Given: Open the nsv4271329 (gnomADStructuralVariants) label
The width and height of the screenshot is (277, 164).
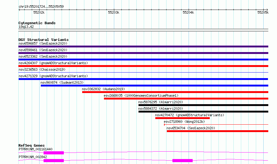Looking at the screenshot, I should point(53,76).
